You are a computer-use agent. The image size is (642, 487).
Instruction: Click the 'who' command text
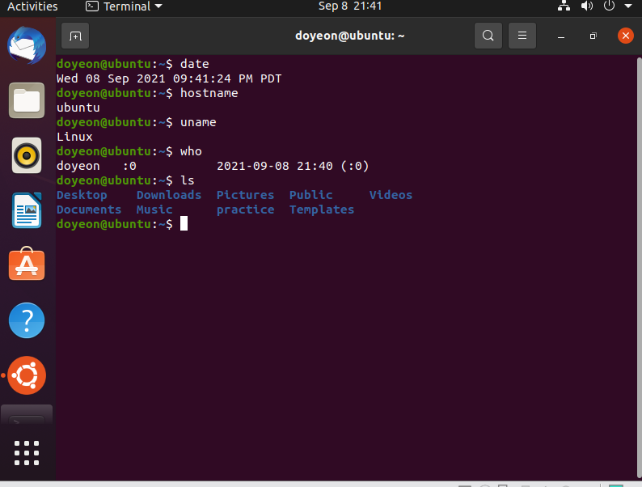(191, 151)
